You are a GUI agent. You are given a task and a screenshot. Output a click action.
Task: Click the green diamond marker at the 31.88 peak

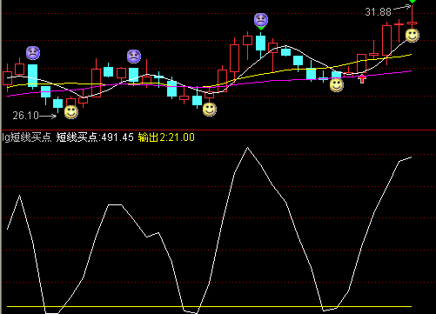(x=413, y=2)
